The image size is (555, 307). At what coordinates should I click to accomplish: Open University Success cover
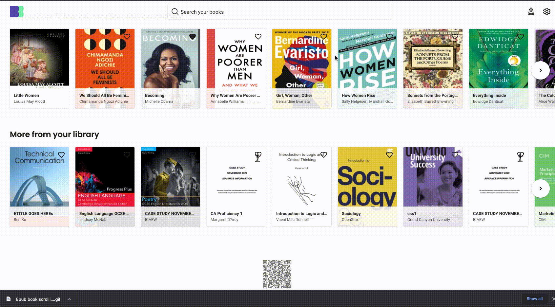pos(433,177)
